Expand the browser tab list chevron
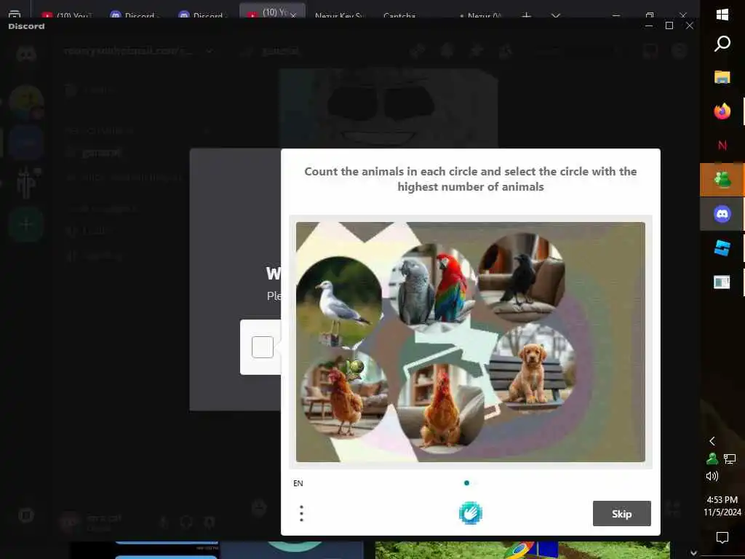 coord(555,16)
